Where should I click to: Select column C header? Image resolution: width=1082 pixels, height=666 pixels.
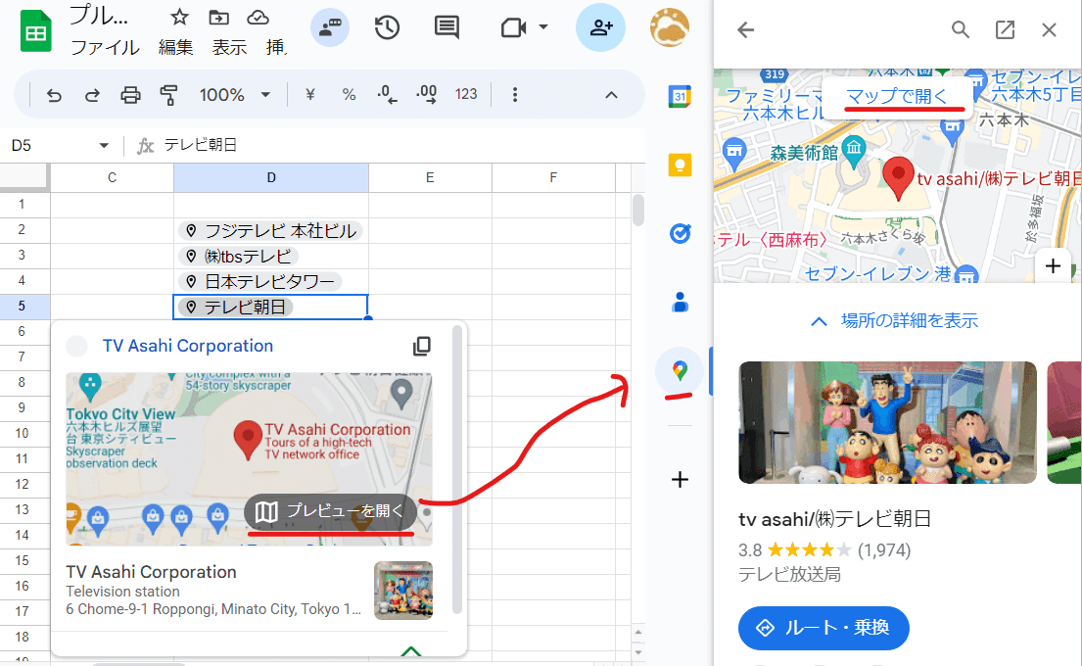tap(112, 178)
